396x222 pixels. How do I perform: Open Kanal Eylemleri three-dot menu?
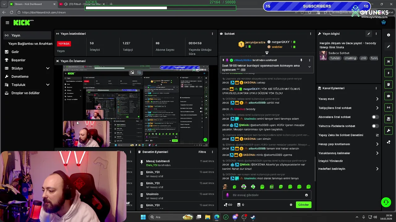pos(376,88)
